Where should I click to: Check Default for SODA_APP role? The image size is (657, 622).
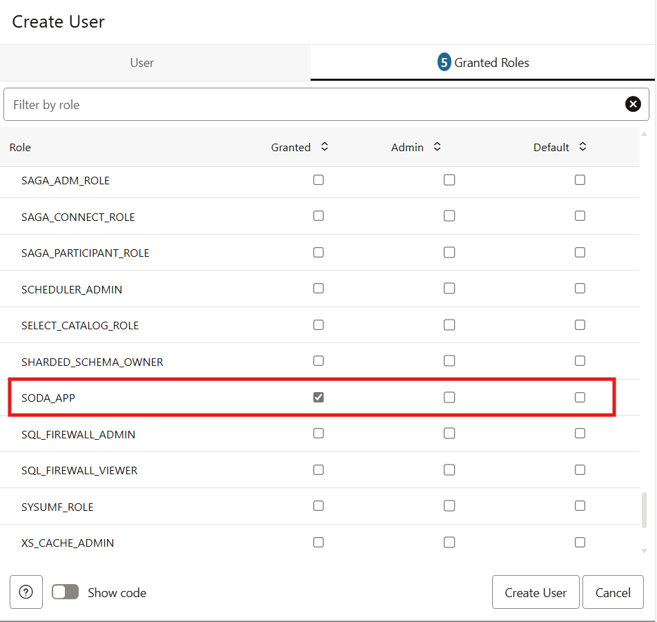[580, 397]
